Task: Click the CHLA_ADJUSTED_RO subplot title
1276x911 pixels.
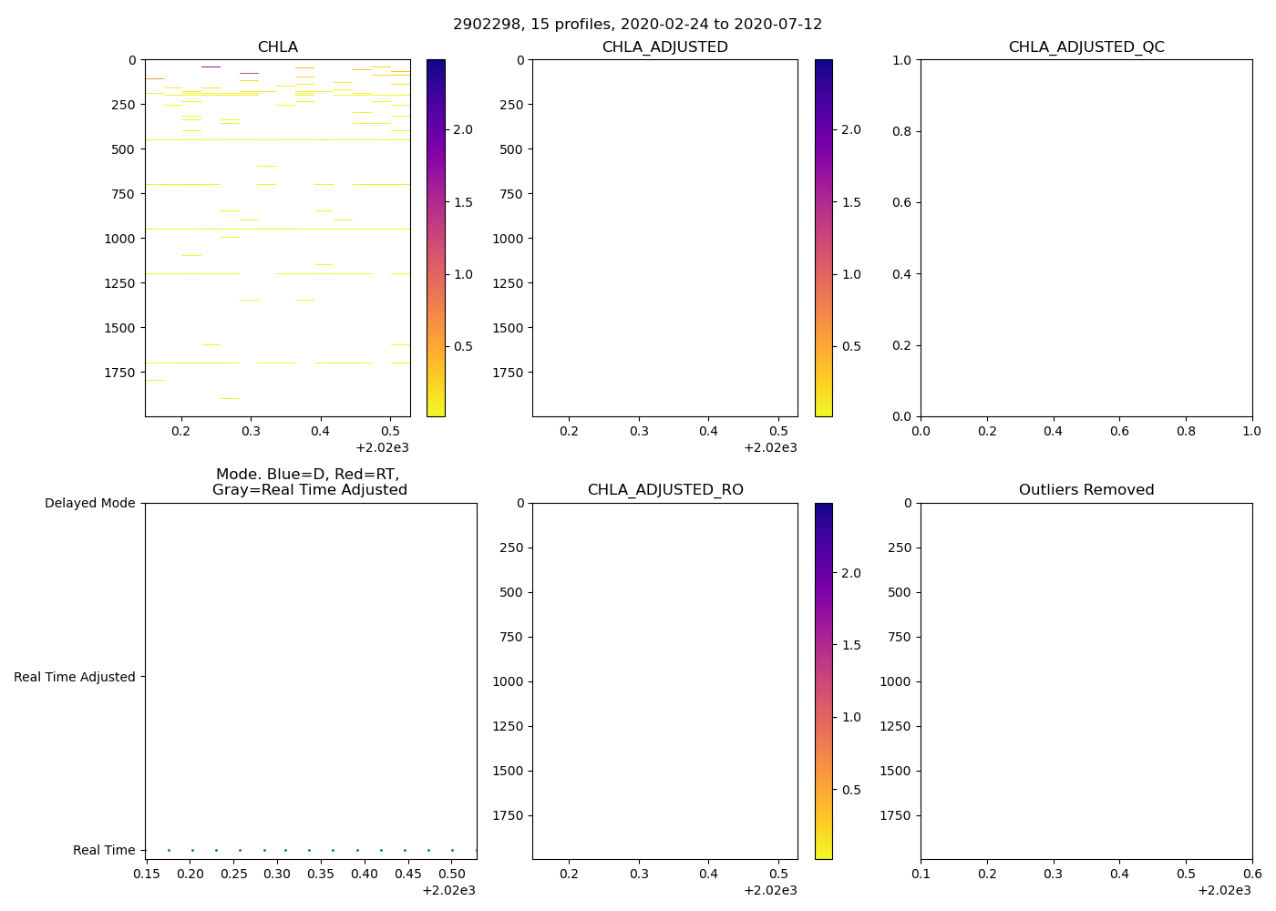Action: tap(664, 490)
